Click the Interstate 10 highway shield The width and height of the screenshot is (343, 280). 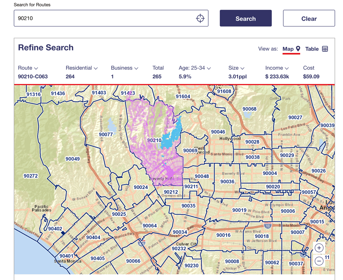click(x=268, y=226)
